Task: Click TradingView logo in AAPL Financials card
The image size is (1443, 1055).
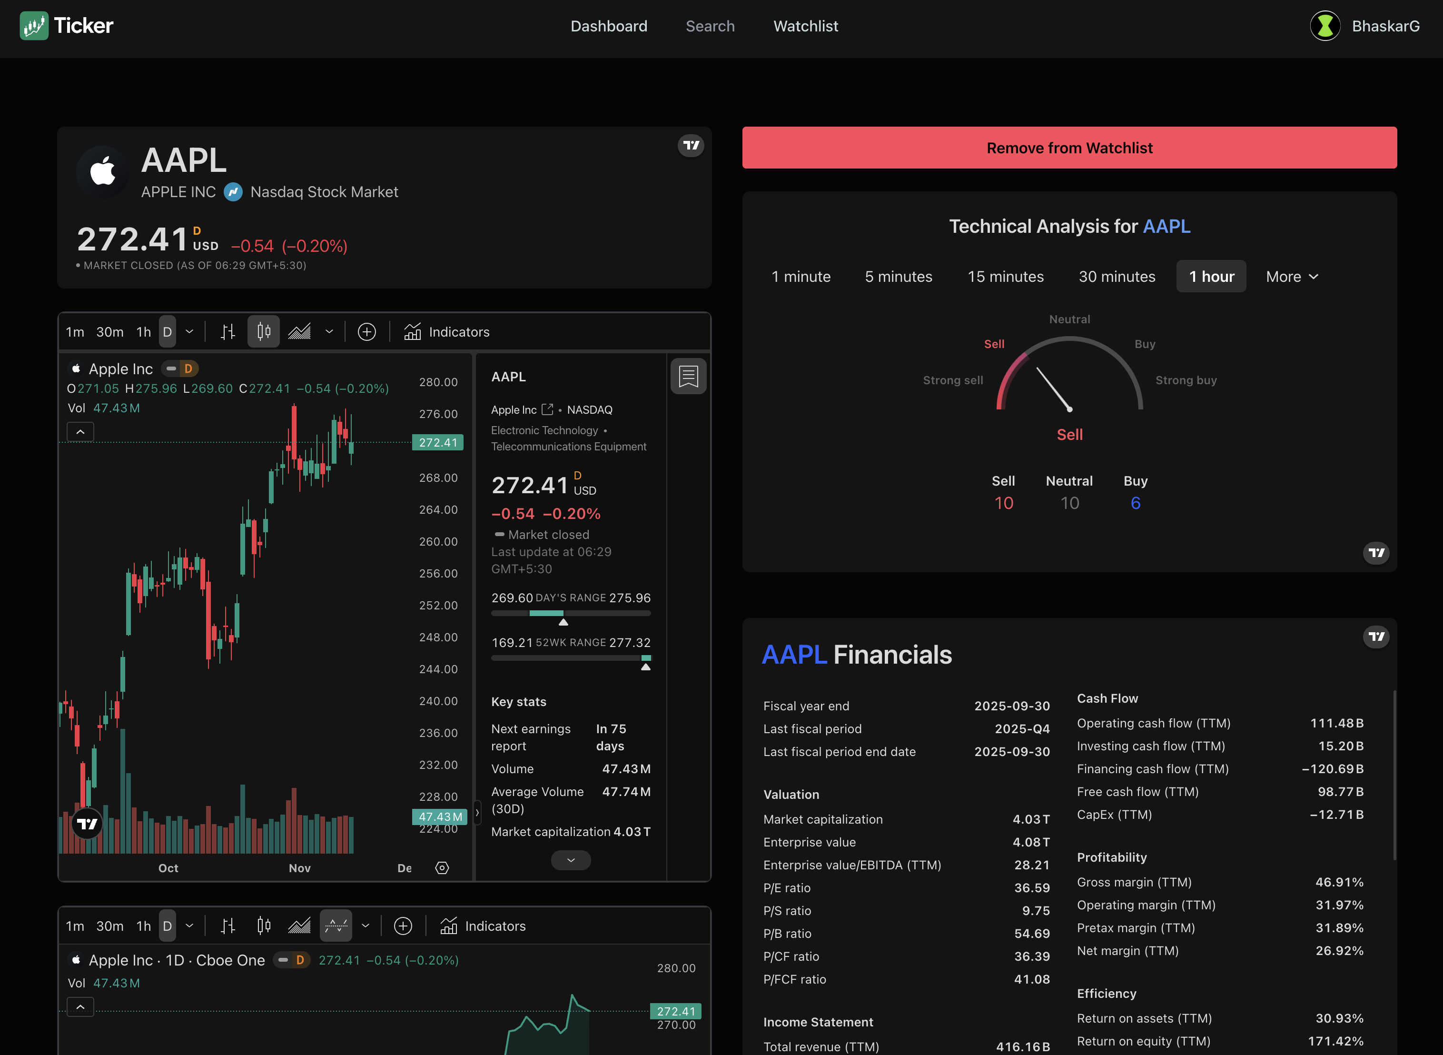Action: tap(1377, 637)
